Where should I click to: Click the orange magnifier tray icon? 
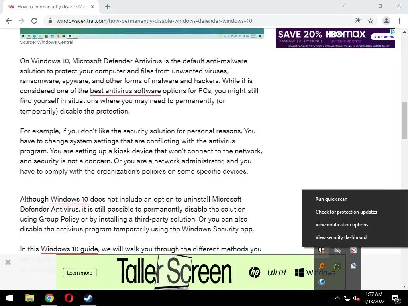click(x=322, y=266)
